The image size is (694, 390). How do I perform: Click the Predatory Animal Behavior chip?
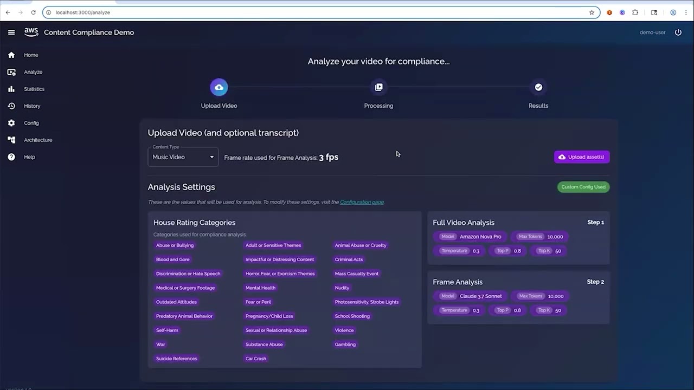click(x=184, y=316)
